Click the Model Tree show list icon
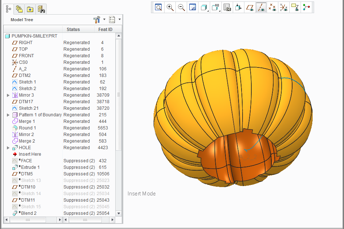This screenshot has width=344, height=229. pos(112,20)
